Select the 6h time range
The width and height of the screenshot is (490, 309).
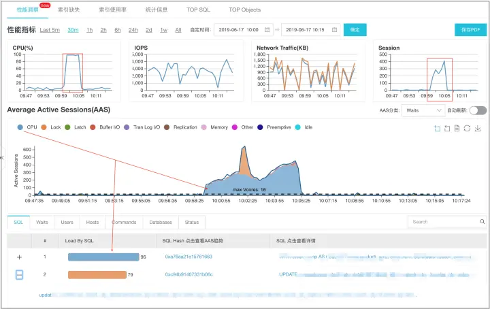[x=118, y=30]
